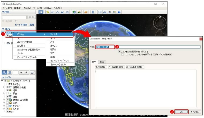The height and width of the screenshot is (118, 204).
Task: Uncheck the 境界線や地名 layer checkbox
Action: tap(8, 87)
